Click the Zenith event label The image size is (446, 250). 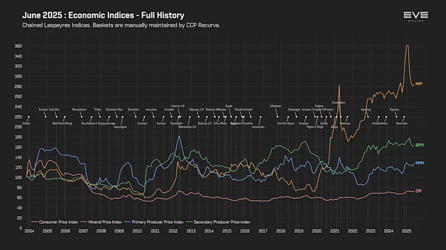(324, 123)
